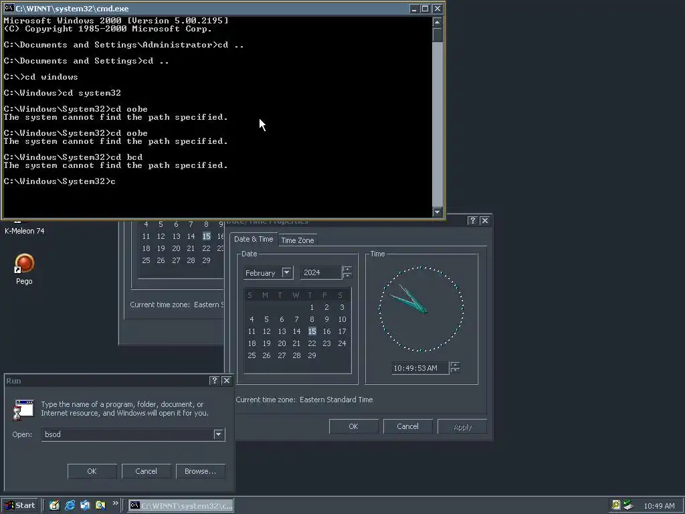Select day 22 in the front calendar
The height and width of the screenshot is (514, 685).
(x=312, y=343)
